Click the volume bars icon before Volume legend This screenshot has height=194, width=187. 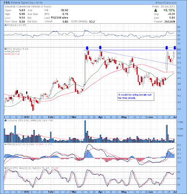point(5,120)
